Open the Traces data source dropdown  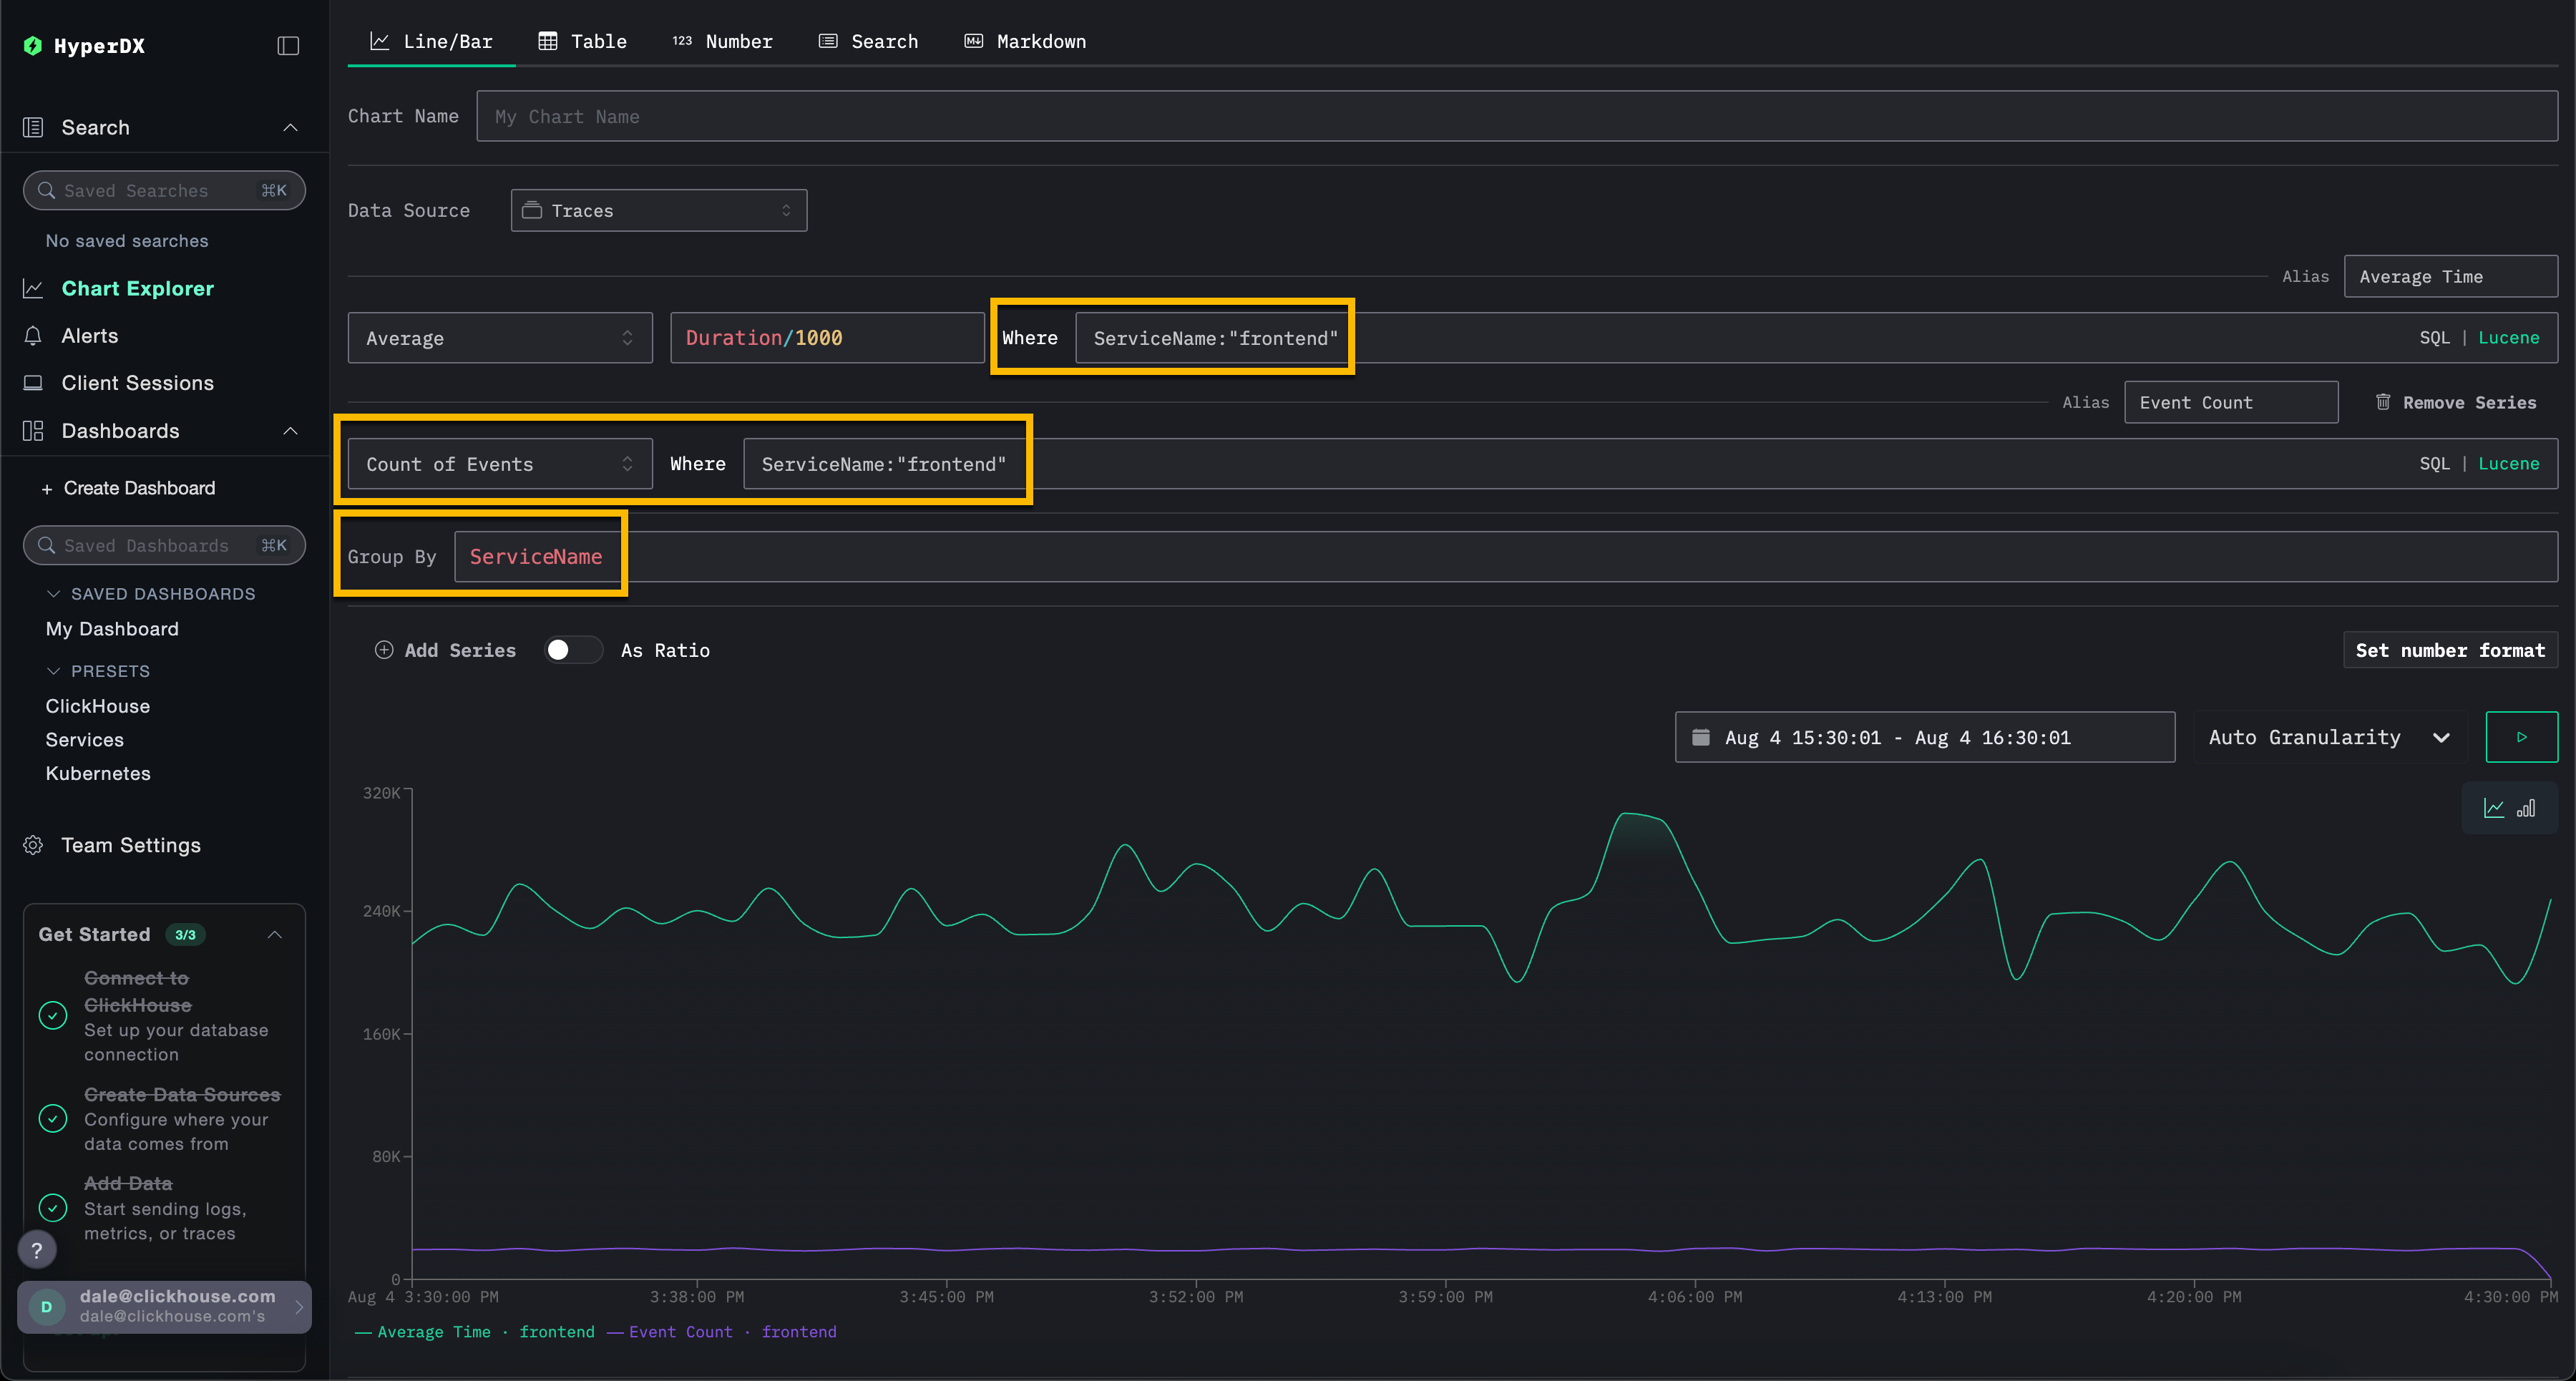click(658, 210)
